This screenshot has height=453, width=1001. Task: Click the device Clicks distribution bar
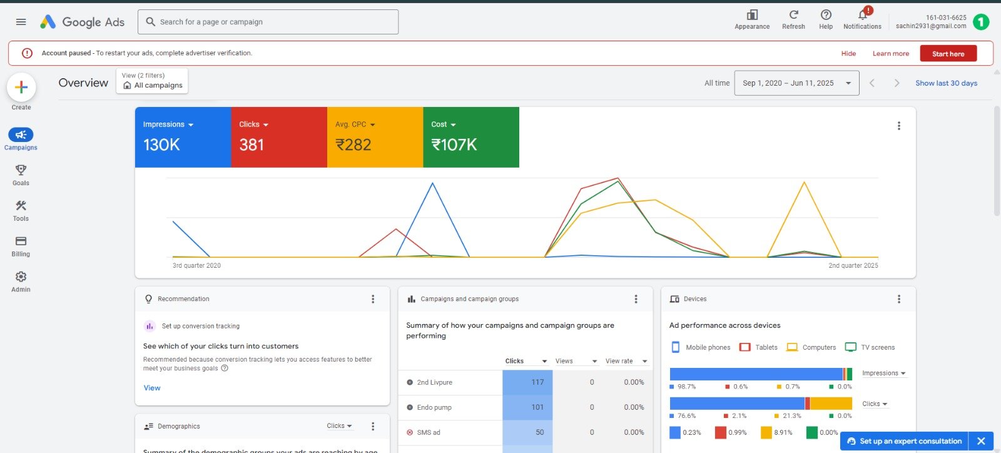tap(761, 404)
